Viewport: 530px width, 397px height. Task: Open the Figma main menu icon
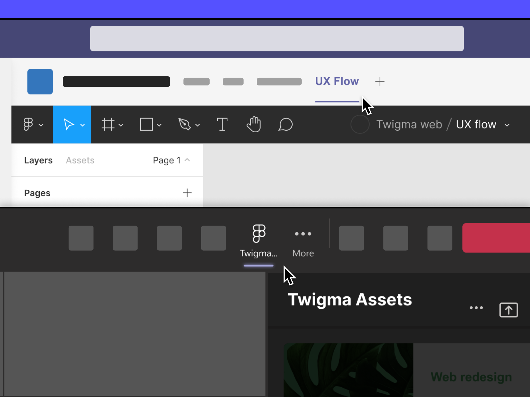tap(28, 124)
